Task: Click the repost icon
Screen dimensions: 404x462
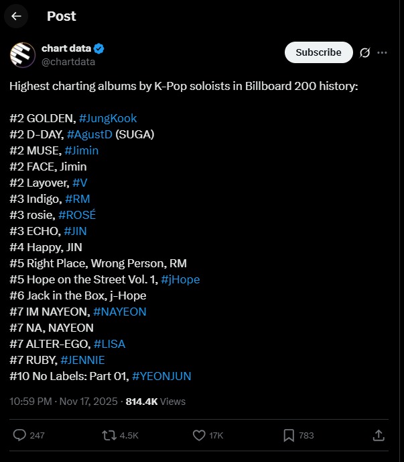Action: pyautogui.click(x=109, y=435)
